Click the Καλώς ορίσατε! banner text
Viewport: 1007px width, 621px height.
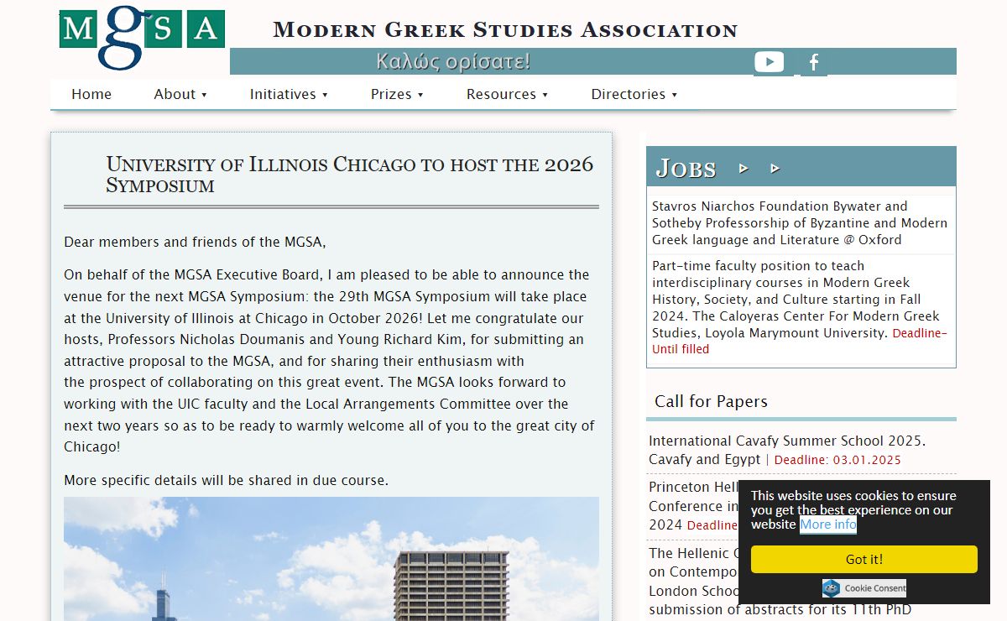(453, 62)
